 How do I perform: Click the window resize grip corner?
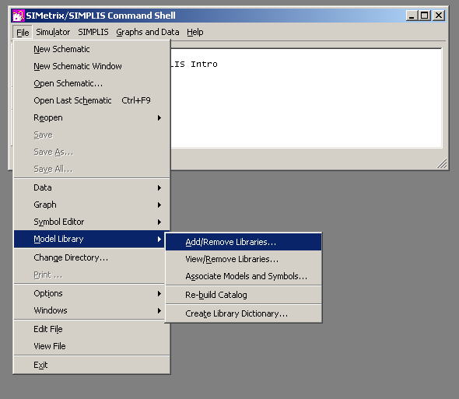[443, 164]
